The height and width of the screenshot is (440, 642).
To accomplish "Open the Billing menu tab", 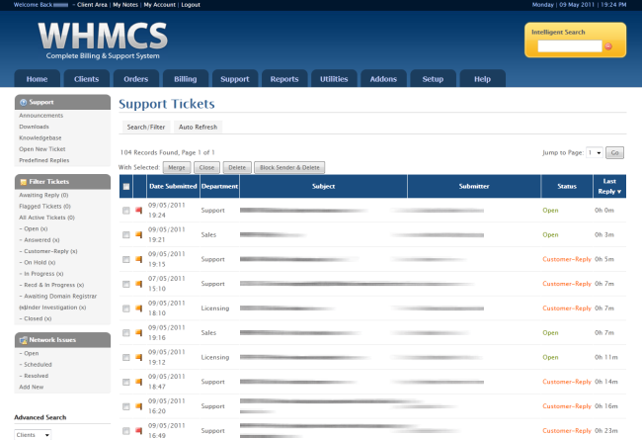I will pos(186,79).
